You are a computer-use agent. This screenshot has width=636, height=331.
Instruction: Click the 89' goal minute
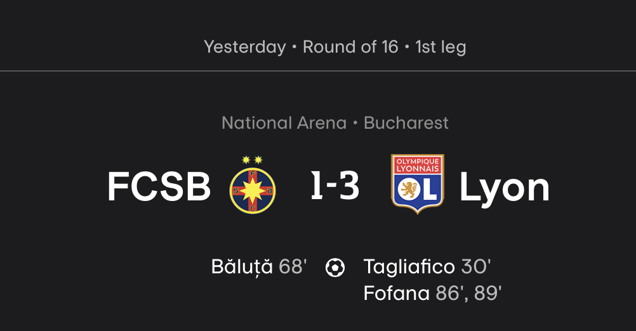488,293
